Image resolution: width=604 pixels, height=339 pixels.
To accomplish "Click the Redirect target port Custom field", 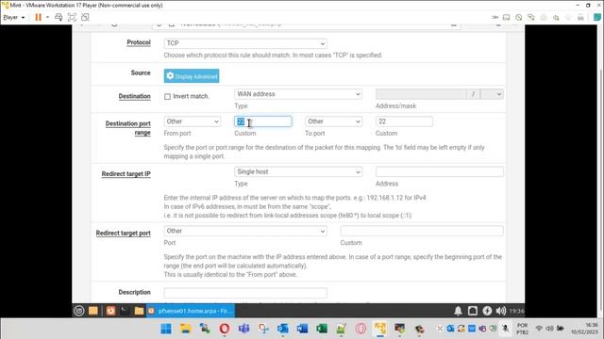I will pyautogui.click(x=422, y=231).
